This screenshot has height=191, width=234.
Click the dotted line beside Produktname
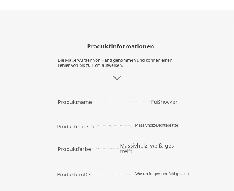[121, 101]
